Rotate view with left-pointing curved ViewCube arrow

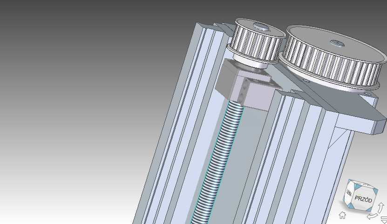(x=373, y=217)
